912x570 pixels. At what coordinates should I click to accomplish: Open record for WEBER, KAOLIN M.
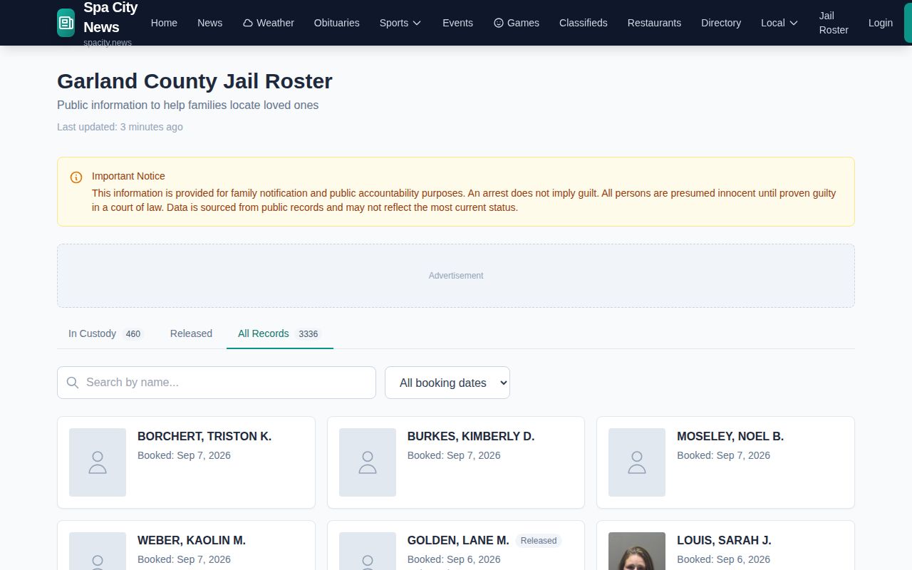186,546
